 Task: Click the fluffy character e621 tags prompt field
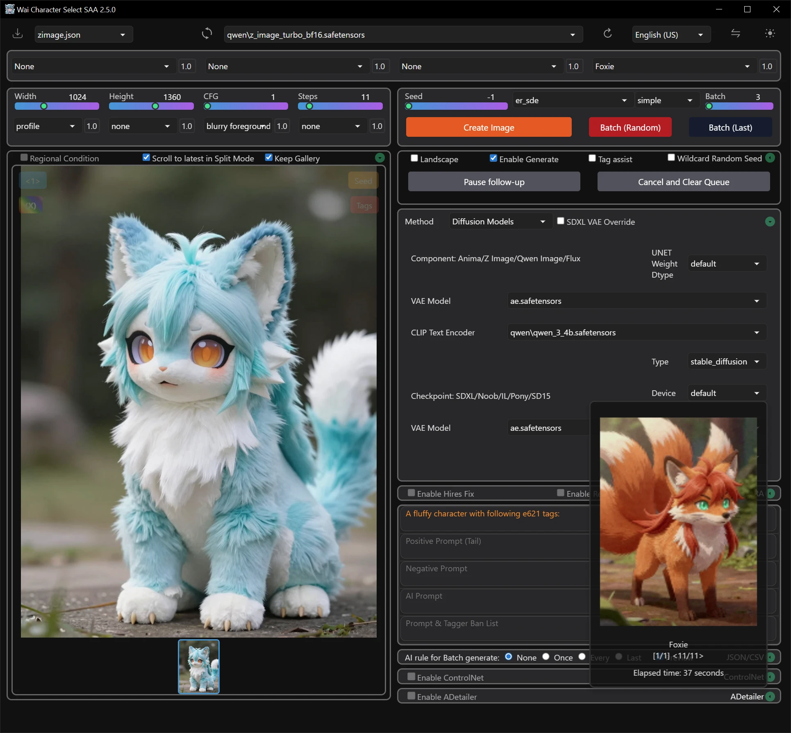coord(495,518)
